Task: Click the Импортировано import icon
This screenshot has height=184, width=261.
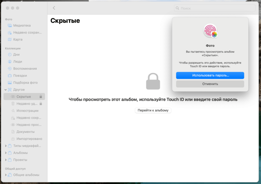Action: (13, 139)
